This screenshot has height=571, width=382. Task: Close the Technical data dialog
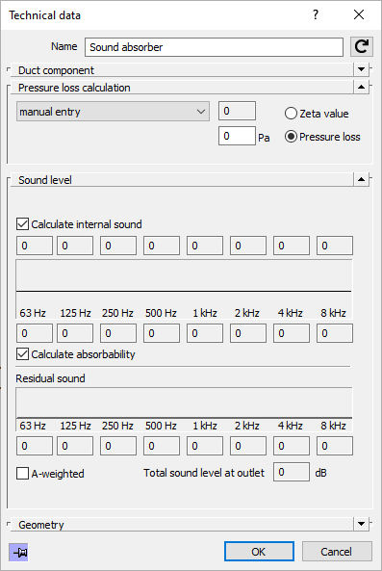point(359,14)
